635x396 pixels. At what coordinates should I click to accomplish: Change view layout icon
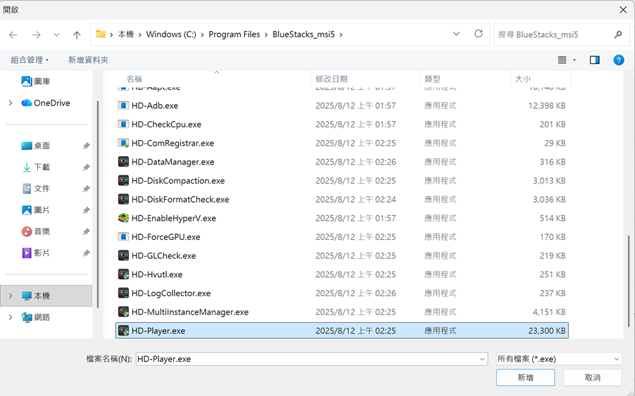click(562, 60)
